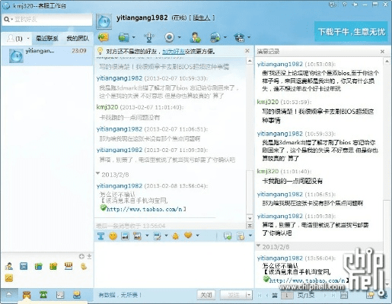Click the screenshot capture icon
Screen dimensions: 392x304
[x=137, y=236]
